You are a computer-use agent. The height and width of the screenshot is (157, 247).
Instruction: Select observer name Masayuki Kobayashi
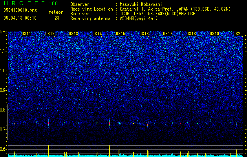click(141, 4)
